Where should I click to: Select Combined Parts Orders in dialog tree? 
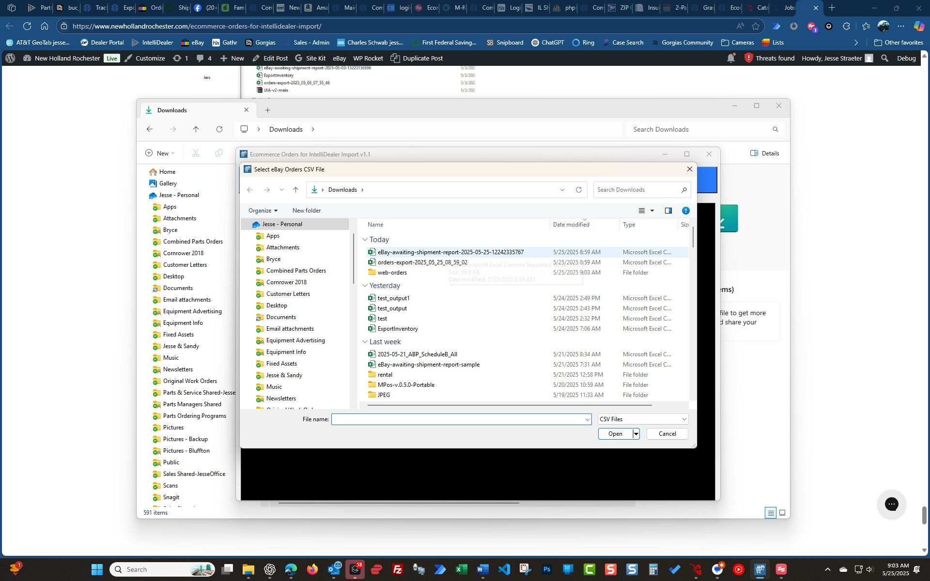point(295,271)
